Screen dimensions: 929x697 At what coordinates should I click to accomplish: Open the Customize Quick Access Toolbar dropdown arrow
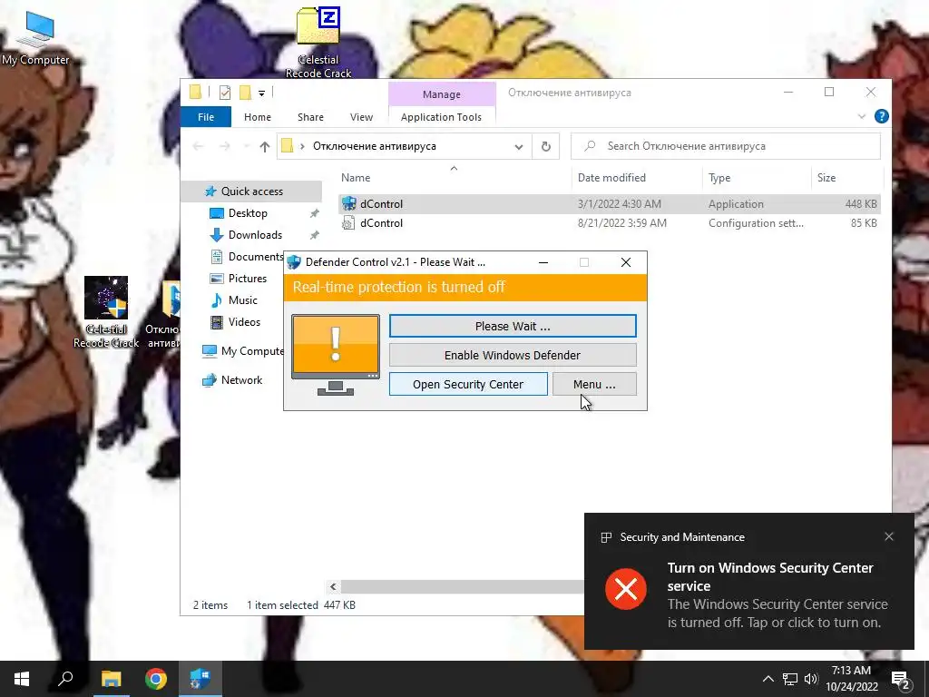point(261,93)
